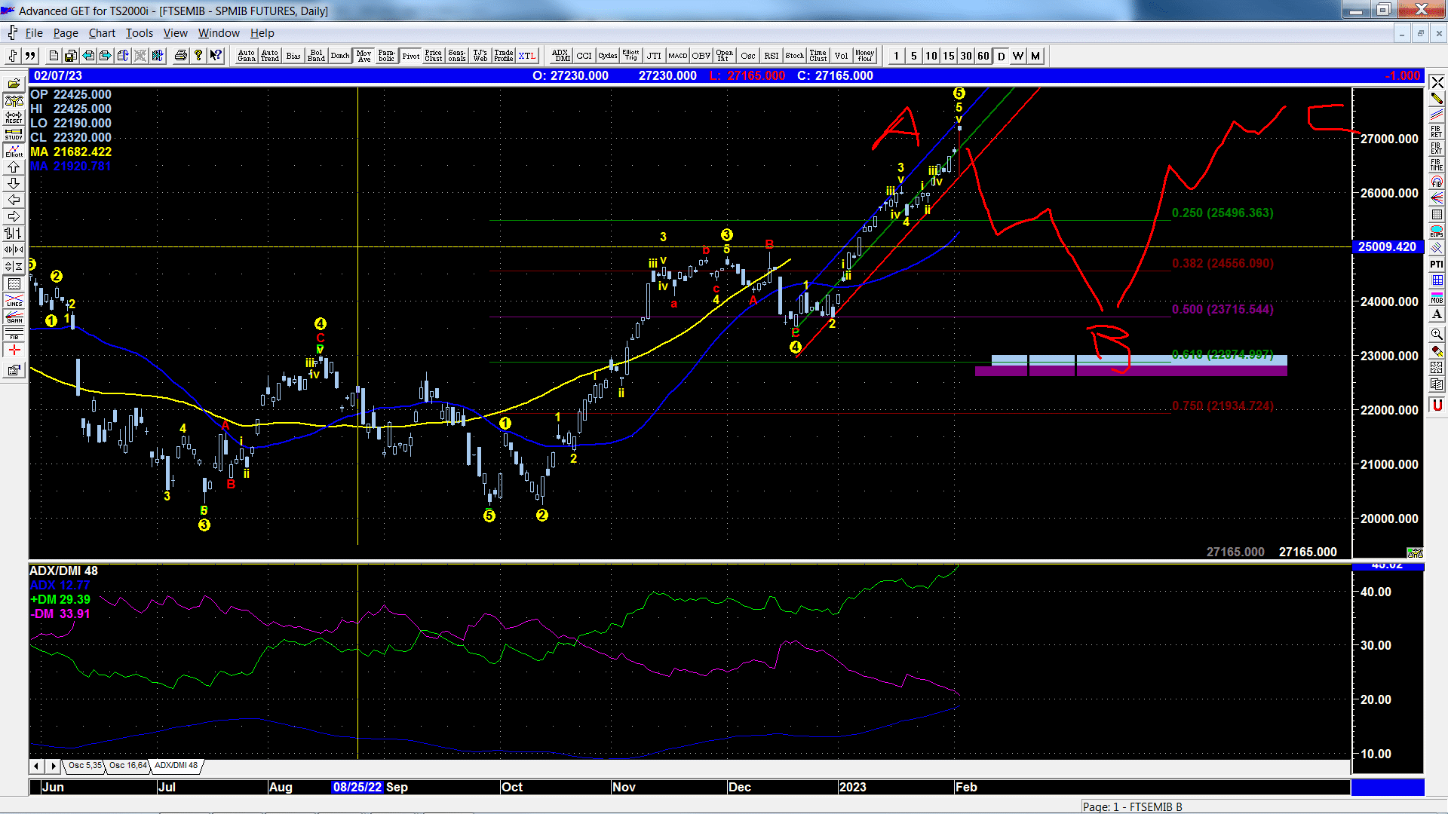Click the FIB lines icon in left sidebar

(14, 333)
